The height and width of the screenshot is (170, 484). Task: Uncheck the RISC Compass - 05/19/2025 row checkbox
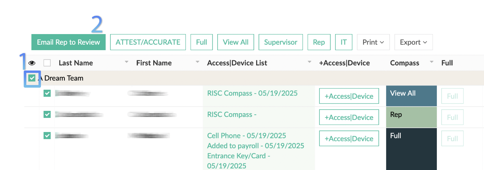47,93
